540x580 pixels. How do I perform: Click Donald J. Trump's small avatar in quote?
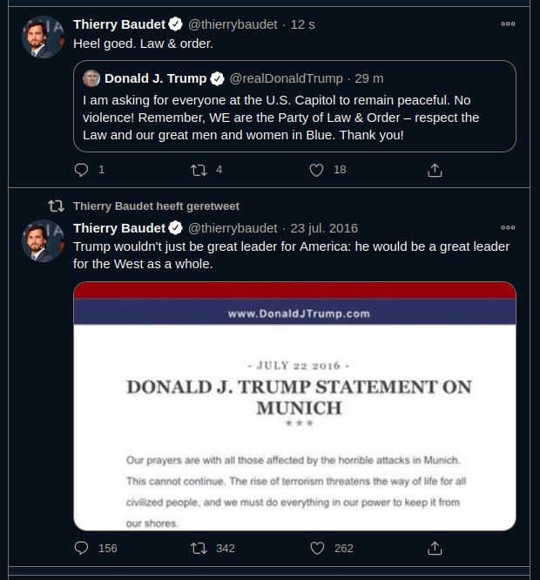click(x=91, y=78)
